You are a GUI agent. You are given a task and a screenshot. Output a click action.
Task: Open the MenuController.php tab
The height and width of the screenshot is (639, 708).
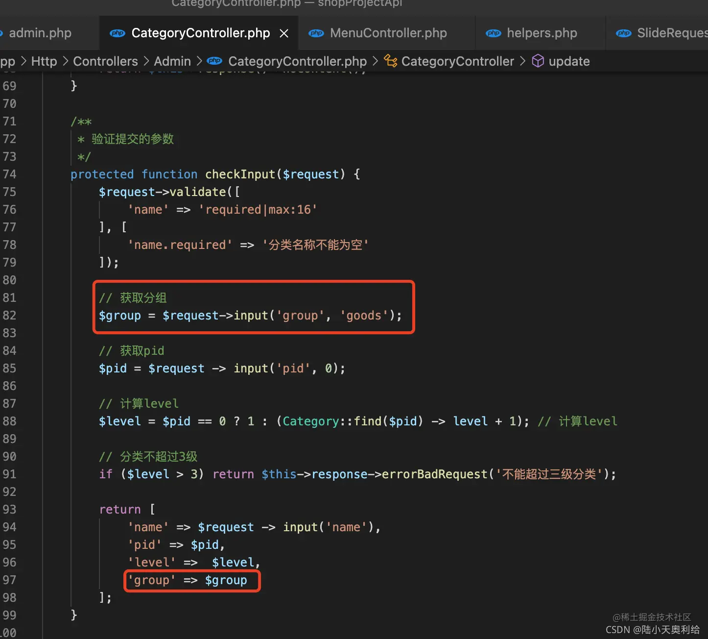coord(388,33)
